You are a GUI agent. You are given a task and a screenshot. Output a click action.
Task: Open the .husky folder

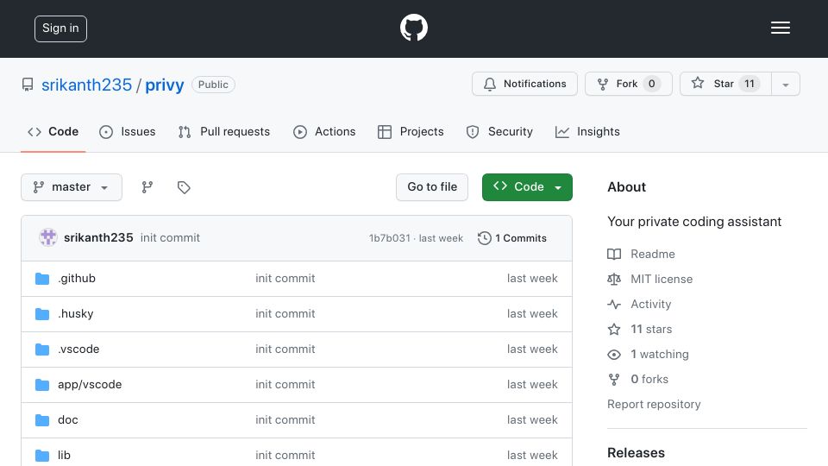[76, 314]
